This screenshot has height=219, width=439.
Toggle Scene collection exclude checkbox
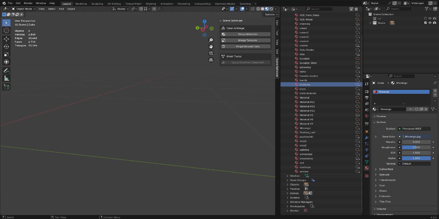425,23
